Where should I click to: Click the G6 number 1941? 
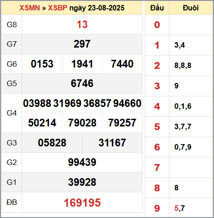point(82,64)
